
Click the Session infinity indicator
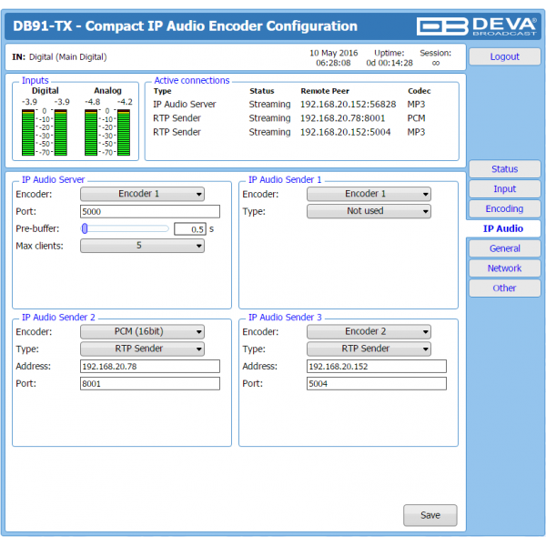tap(436, 63)
